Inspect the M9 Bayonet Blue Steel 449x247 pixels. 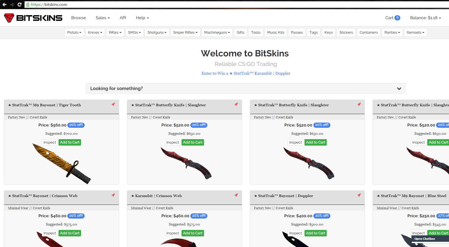click(418, 233)
